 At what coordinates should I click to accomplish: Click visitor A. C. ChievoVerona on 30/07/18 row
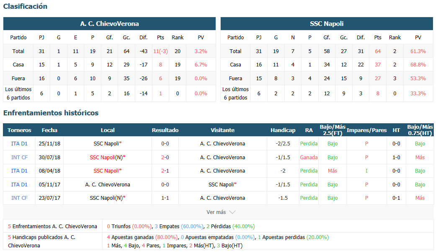[x=222, y=157]
